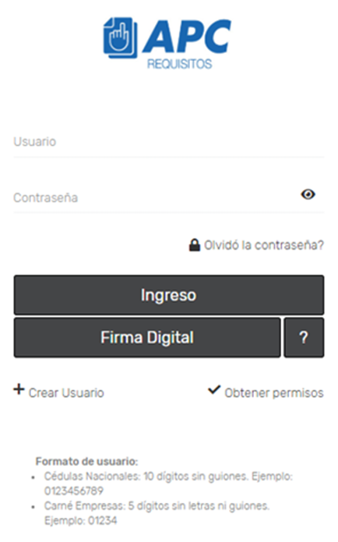Click the REQUISITOS subtitle under the logo

click(179, 64)
